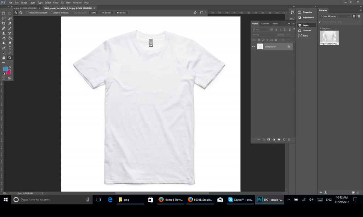Image resolution: width=363 pixels, height=217 pixels.
Task: Open the Edit Toolbar three-dots menu
Action: click(4, 63)
